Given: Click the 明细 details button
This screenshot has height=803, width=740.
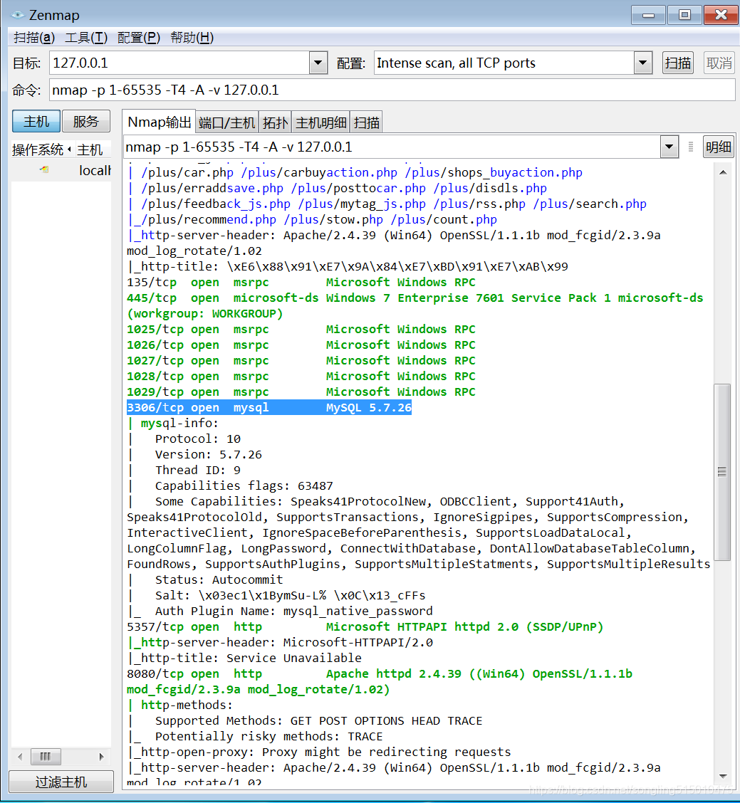Looking at the screenshot, I should click(719, 147).
